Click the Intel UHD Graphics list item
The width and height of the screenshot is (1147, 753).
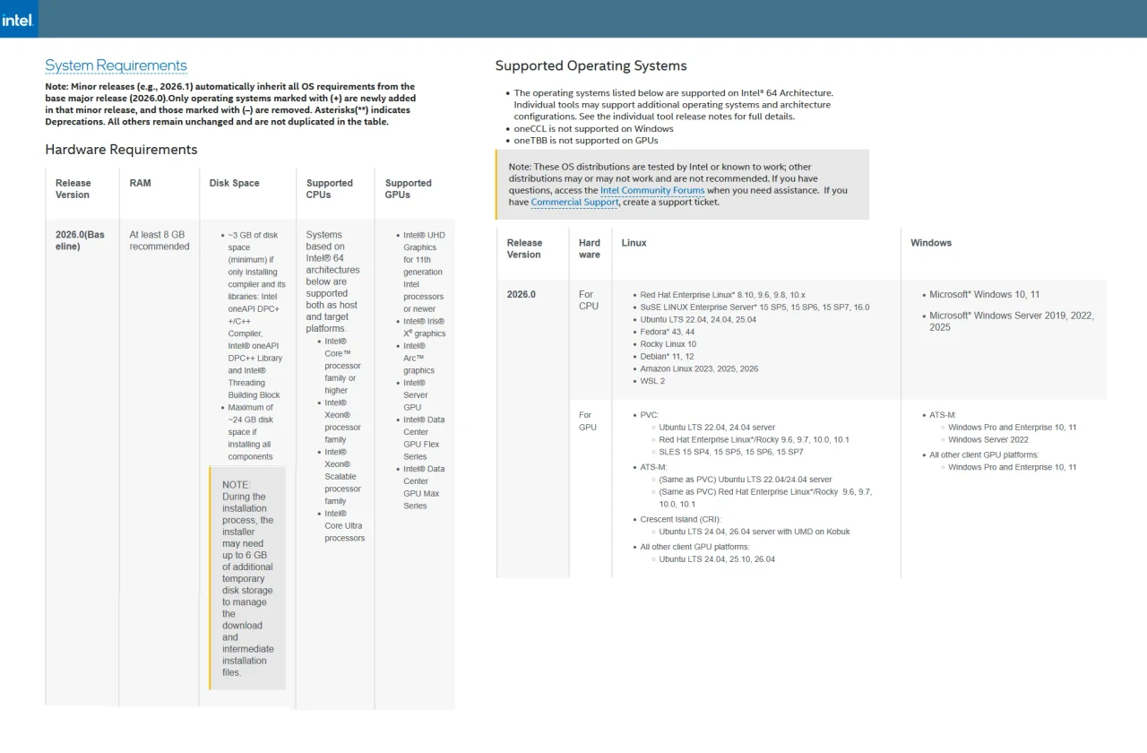pos(423,272)
